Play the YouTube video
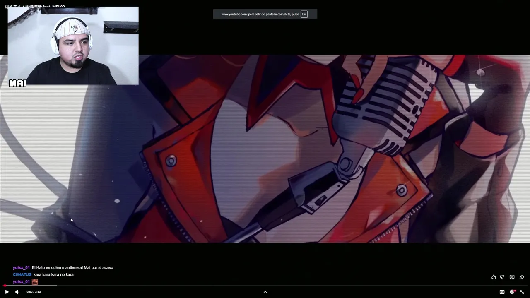This screenshot has width=530, height=298. coord(7,292)
